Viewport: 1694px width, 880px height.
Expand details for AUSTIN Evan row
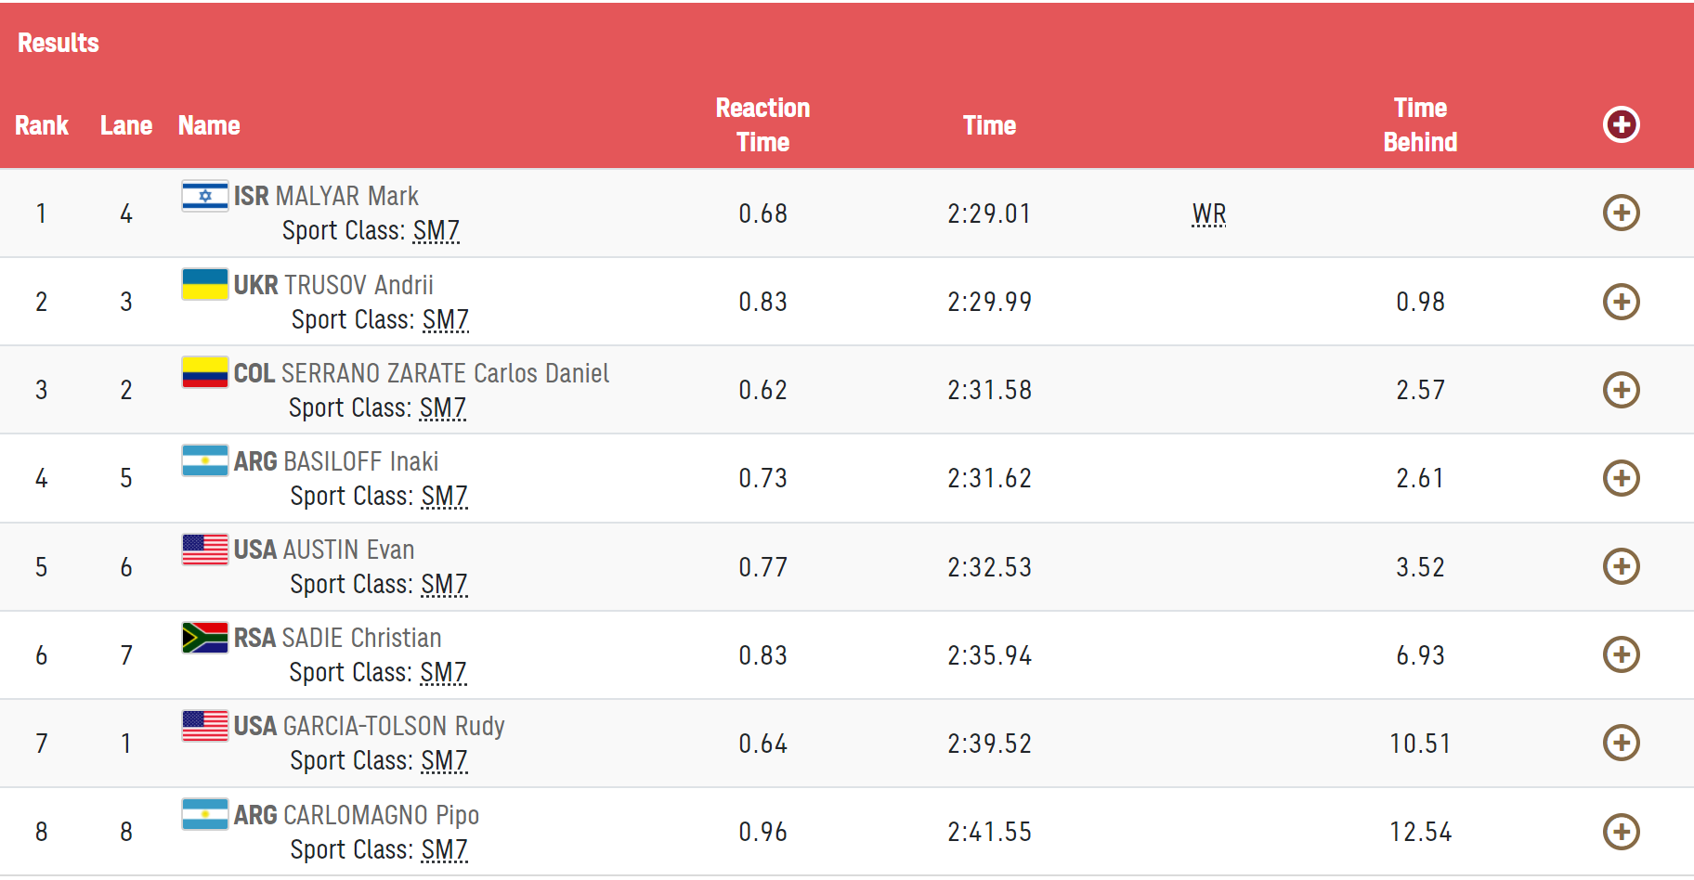(x=1621, y=566)
